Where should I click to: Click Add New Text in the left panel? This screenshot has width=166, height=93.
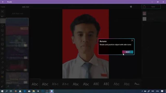point(18,14)
